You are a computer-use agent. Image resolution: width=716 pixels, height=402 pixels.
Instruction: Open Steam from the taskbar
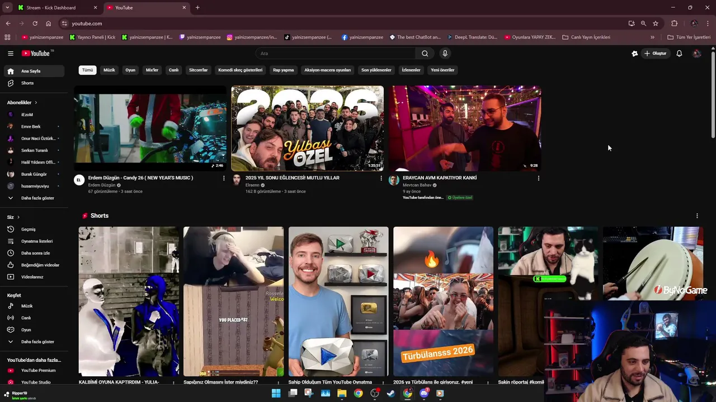[391, 393]
